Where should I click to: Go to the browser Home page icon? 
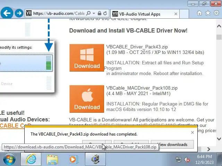pos(199,13)
